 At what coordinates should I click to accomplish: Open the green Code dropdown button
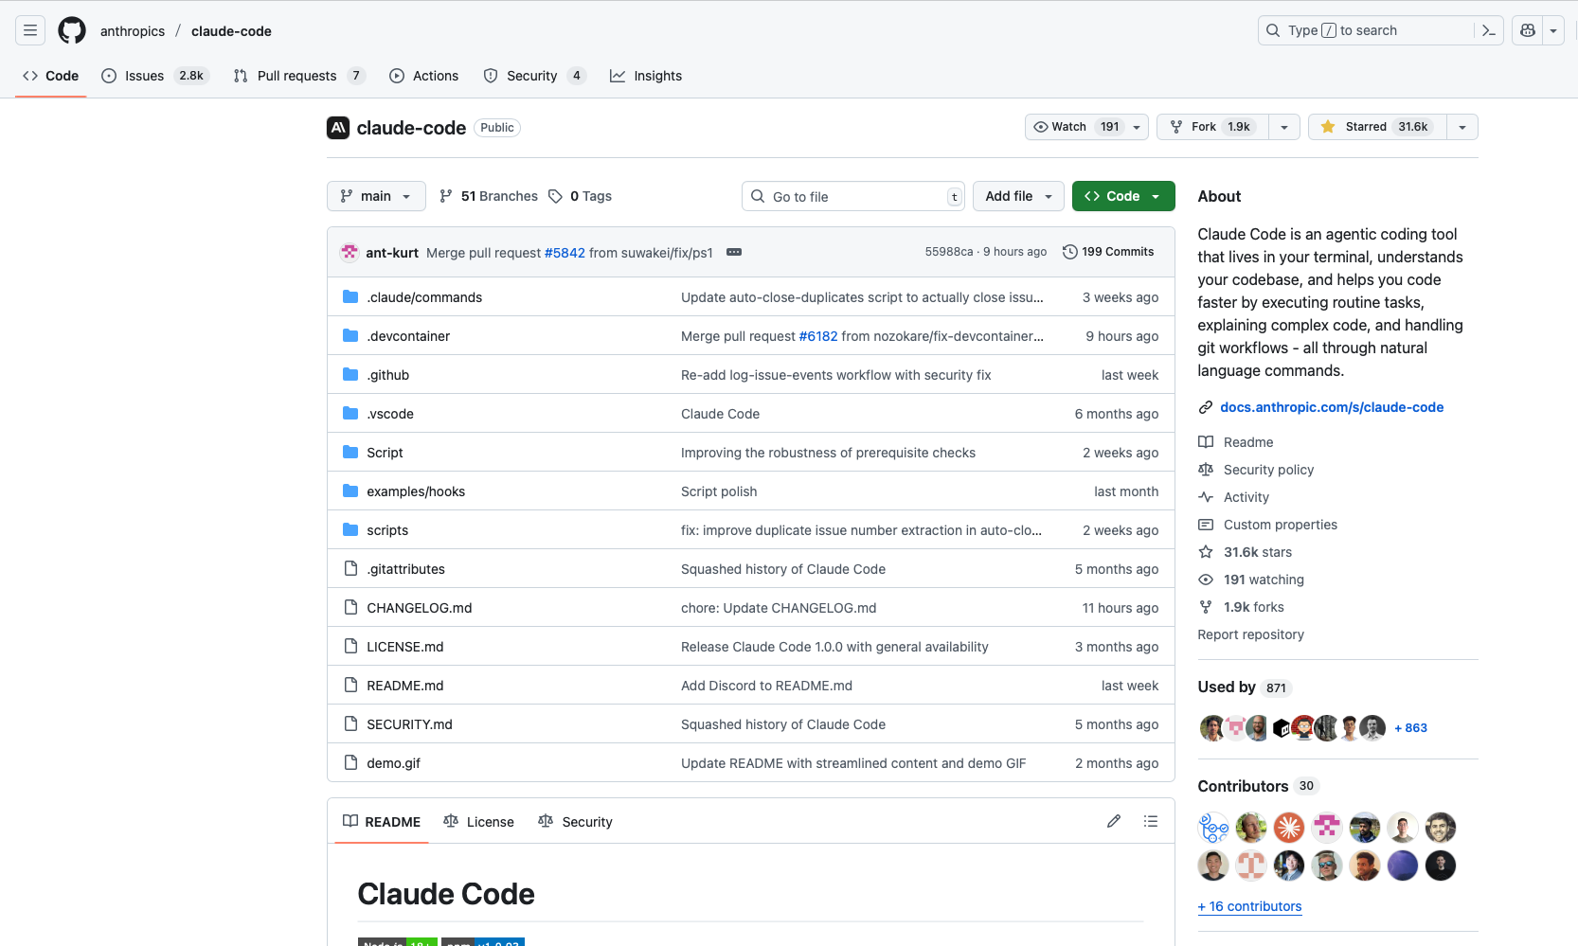(x=1123, y=196)
